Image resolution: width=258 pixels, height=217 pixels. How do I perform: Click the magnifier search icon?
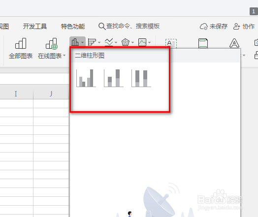[x=102, y=26]
